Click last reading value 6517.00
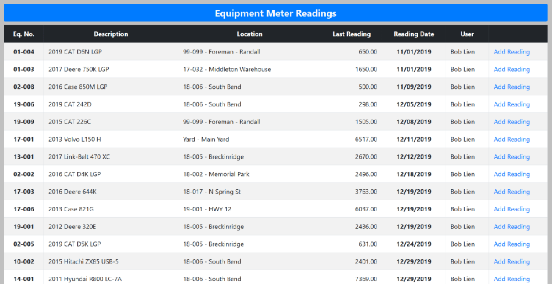 pos(366,139)
